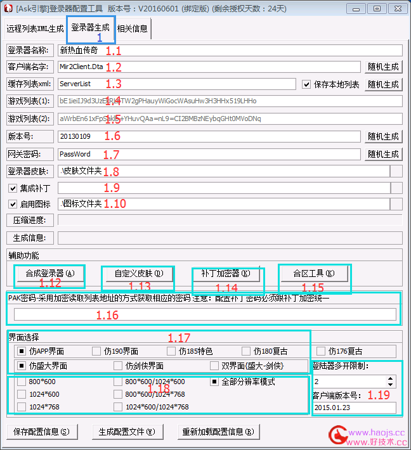Click 随机生成 next to 网关密码
The width and height of the screenshot is (411, 450).
[384, 154]
